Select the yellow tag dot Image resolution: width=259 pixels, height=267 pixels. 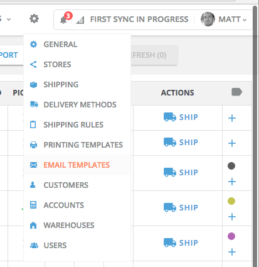point(231,201)
